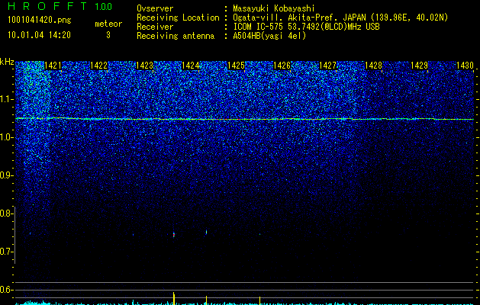The width and height of the screenshot is (480, 305).
Task: Click the 1423 time marker
Action: point(144,66)
